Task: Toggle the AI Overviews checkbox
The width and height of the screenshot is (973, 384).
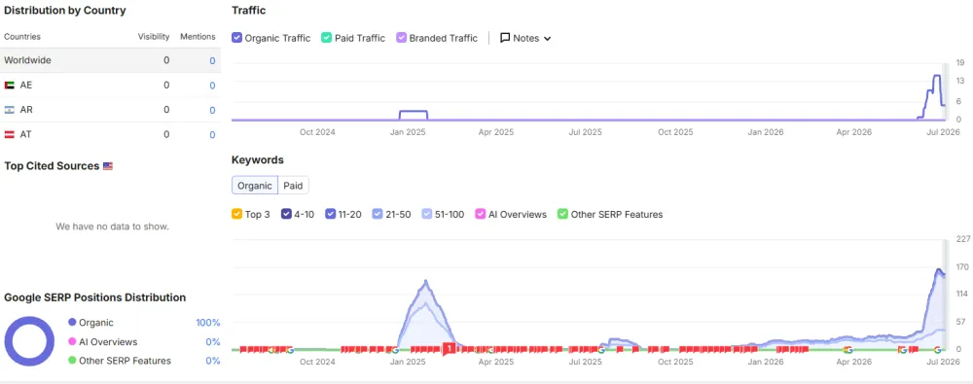Action: pyautogui.click(x=481, y=214)
